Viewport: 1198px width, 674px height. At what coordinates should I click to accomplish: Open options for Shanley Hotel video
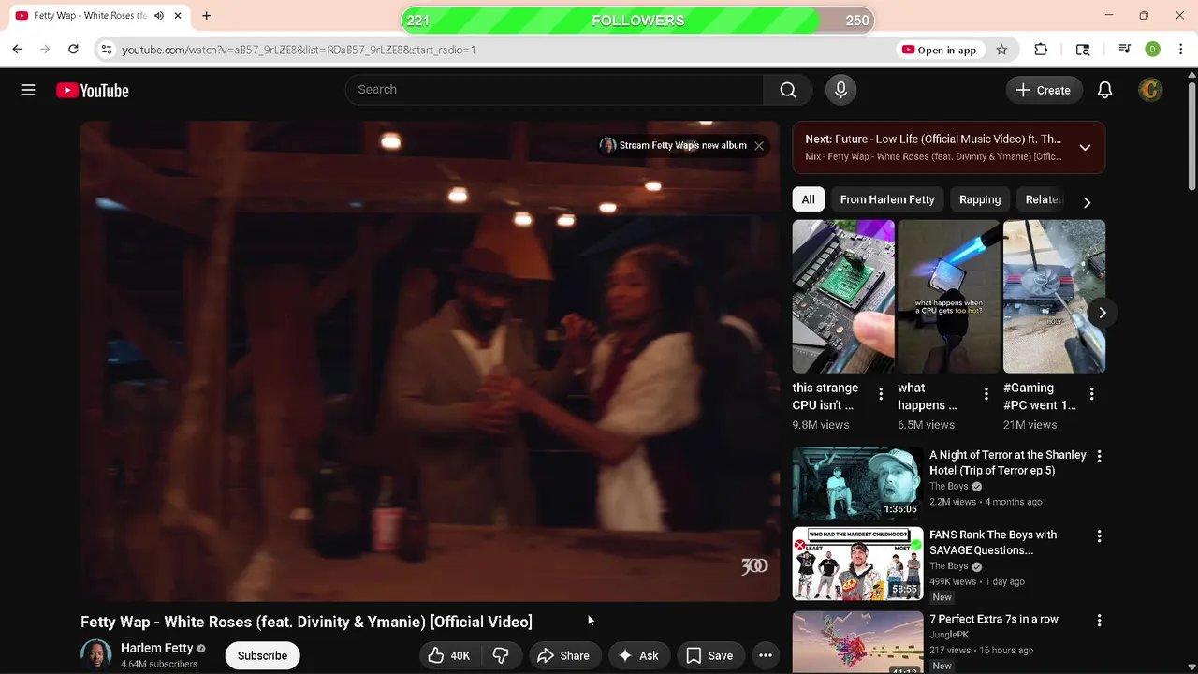1099,457
